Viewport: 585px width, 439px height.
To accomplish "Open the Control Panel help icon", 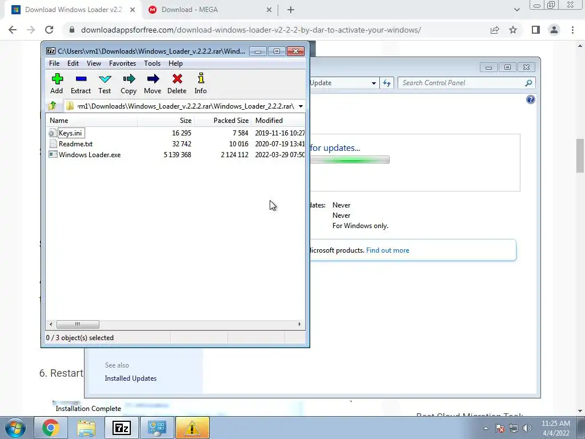I will [531, 99].
